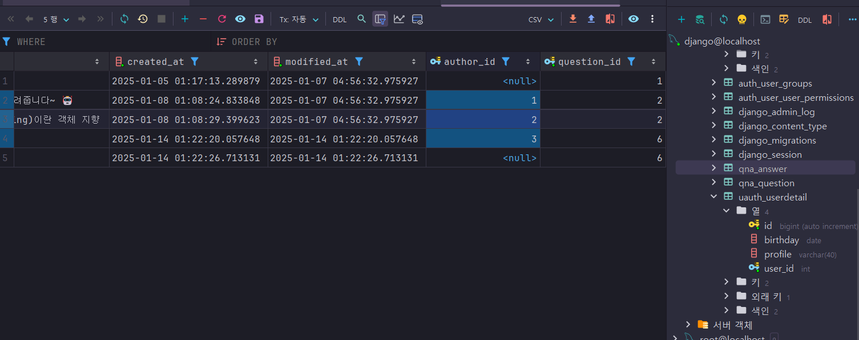859x340 pixels.
Task: Reload the qna_answer grid data
Action: [124, 19]
